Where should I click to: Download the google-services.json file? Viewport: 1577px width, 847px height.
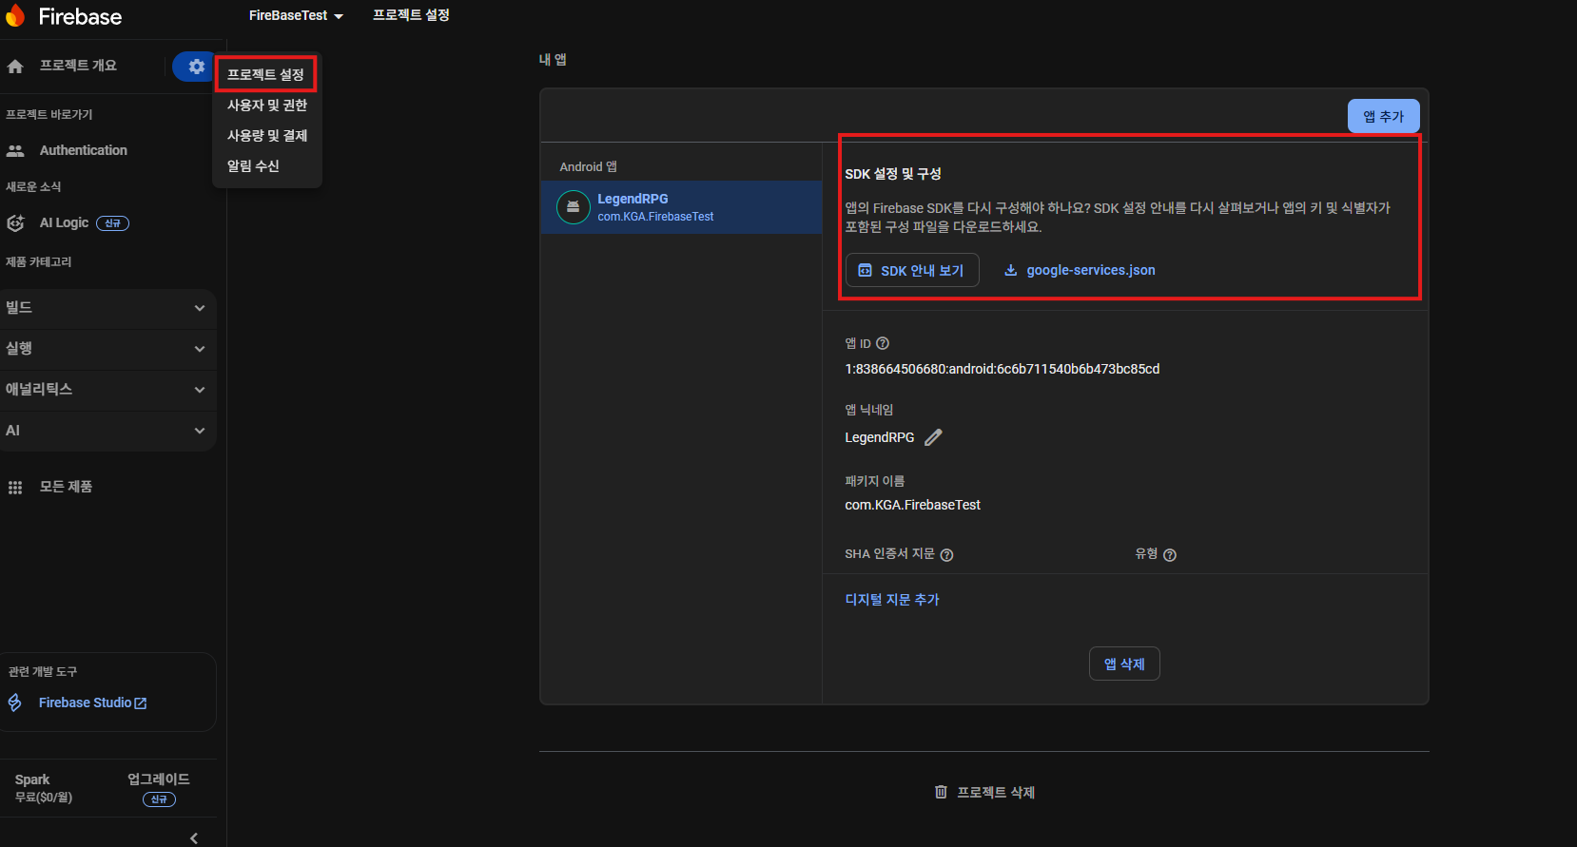tap(1081, 270)
